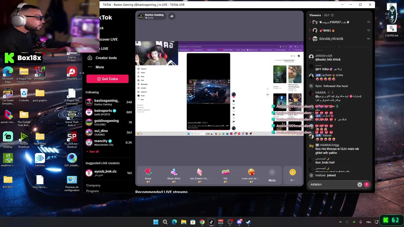Open oui_dino following channel
This screenshot has height=227, width=404.
(109, 132)
